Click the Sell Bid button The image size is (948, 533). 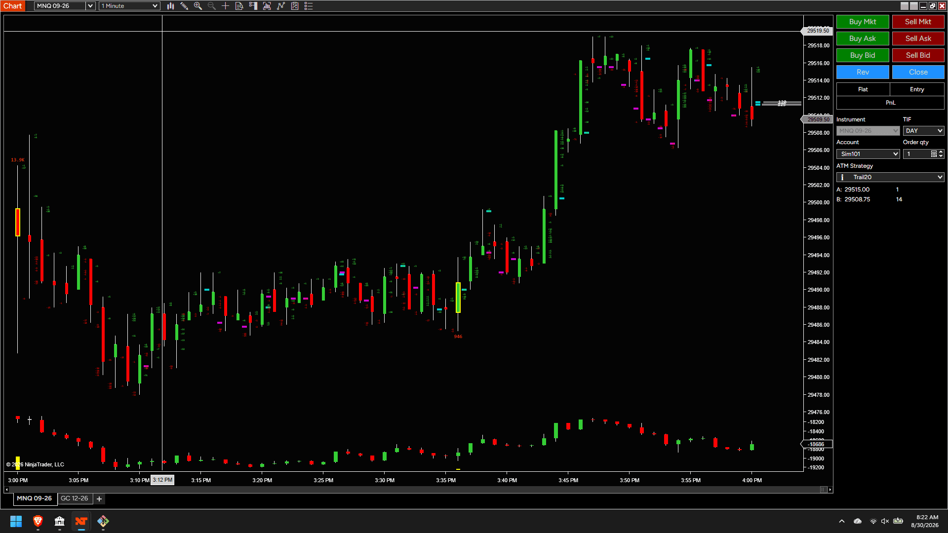tap(918, 55)
